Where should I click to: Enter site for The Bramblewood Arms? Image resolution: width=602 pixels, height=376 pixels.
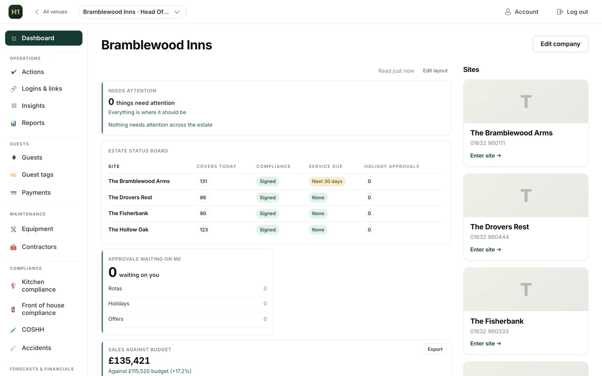(x=485, y=155)
